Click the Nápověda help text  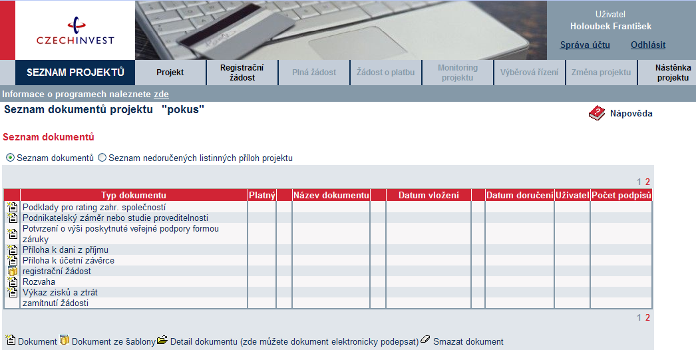pos(631,113)
